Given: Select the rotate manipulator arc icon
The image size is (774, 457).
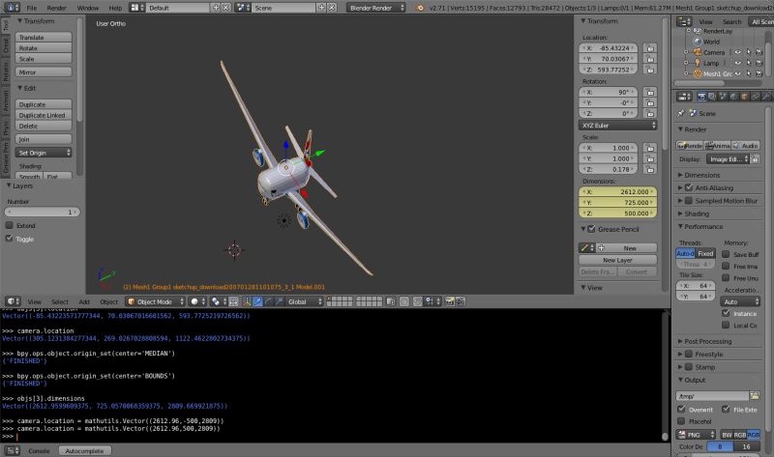Looking at the screenshot, I should (x=268, y=301).
